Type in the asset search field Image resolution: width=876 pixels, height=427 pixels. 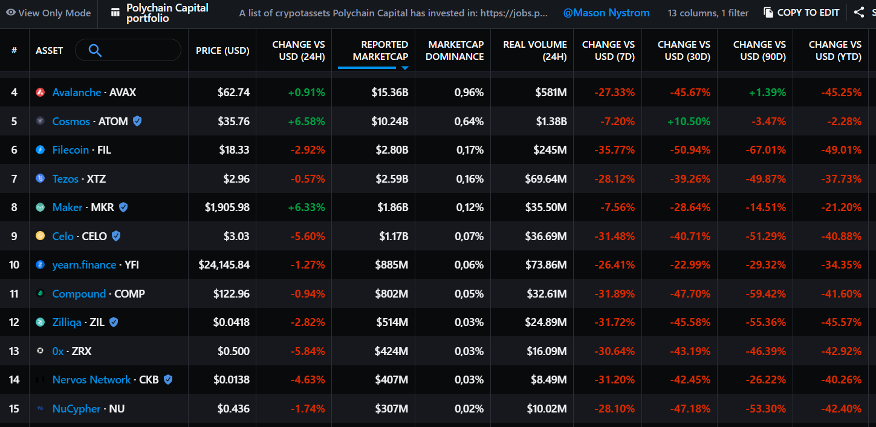click(x=139, y=50)
